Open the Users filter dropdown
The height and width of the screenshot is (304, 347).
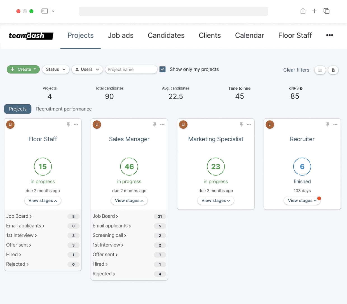coord(87,69)
